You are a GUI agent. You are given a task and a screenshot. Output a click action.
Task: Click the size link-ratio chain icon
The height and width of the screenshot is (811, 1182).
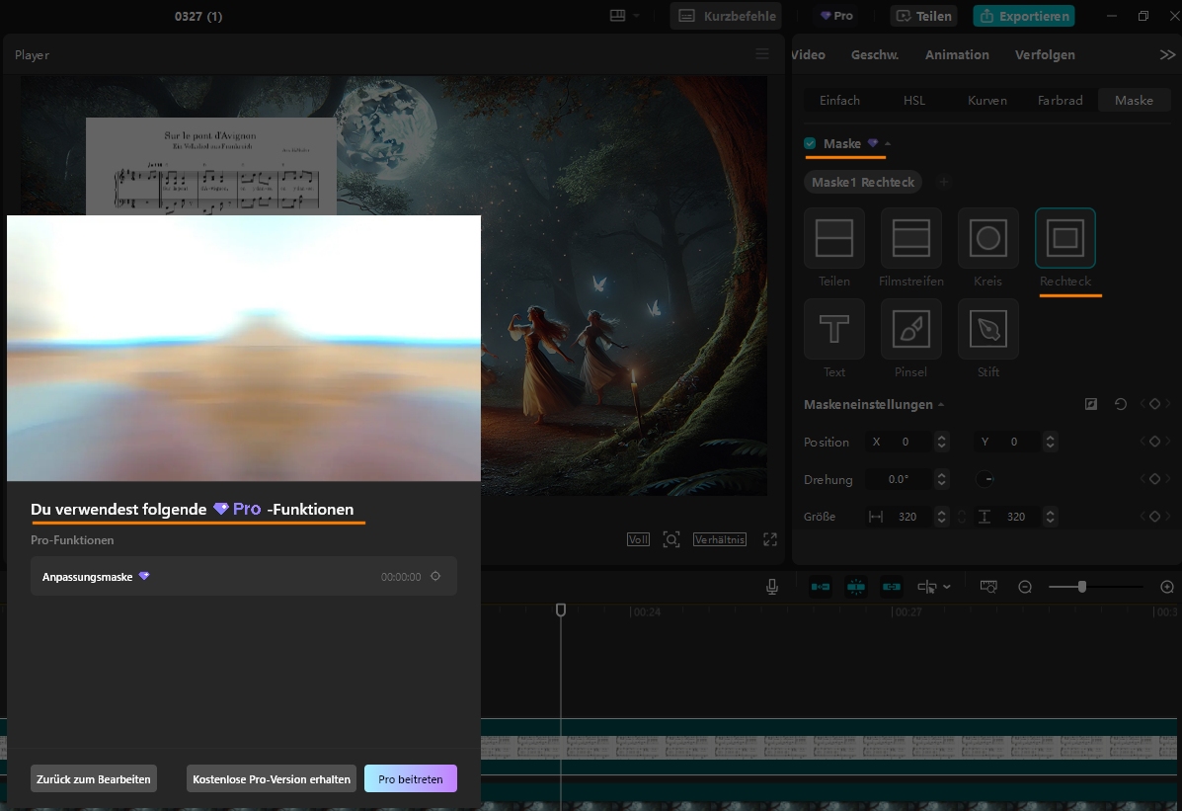point(962,517)
